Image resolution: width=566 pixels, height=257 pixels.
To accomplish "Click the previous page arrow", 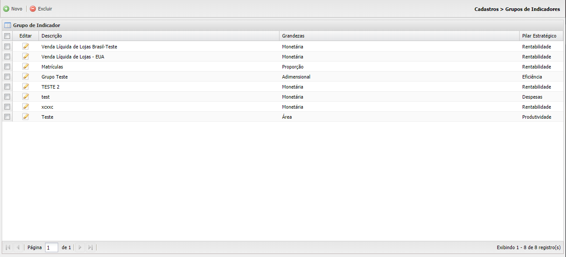I will pyautogui.click(x=18, y=247).
